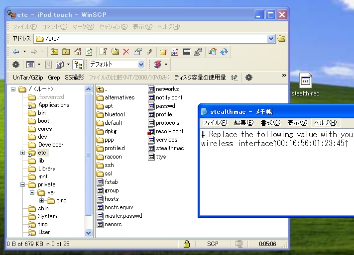Image resolution: width=354 pixels, height=255 pixels.
Task: Click the view style list icon
Action: 30,65
